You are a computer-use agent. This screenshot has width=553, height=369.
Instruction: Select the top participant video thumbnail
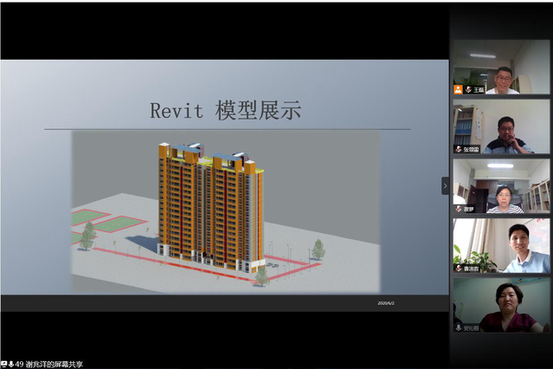click(500, 68)
